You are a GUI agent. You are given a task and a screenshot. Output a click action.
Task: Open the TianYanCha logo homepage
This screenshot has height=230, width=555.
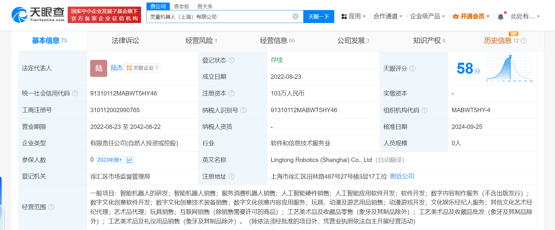coord(38,15)
